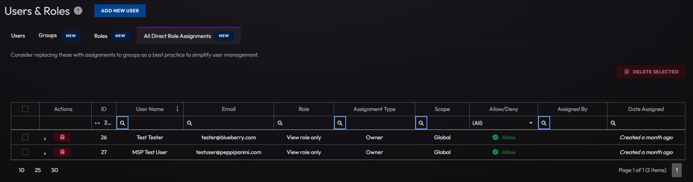
Task: Click Role column filter search icon
Action: coord(280,123)
